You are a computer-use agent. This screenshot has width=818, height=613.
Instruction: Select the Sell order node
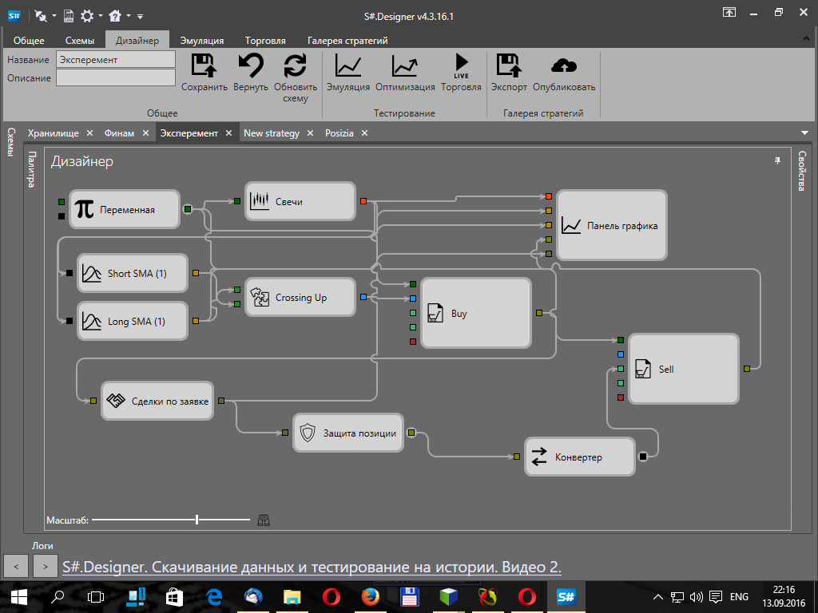tap(684, 369)
